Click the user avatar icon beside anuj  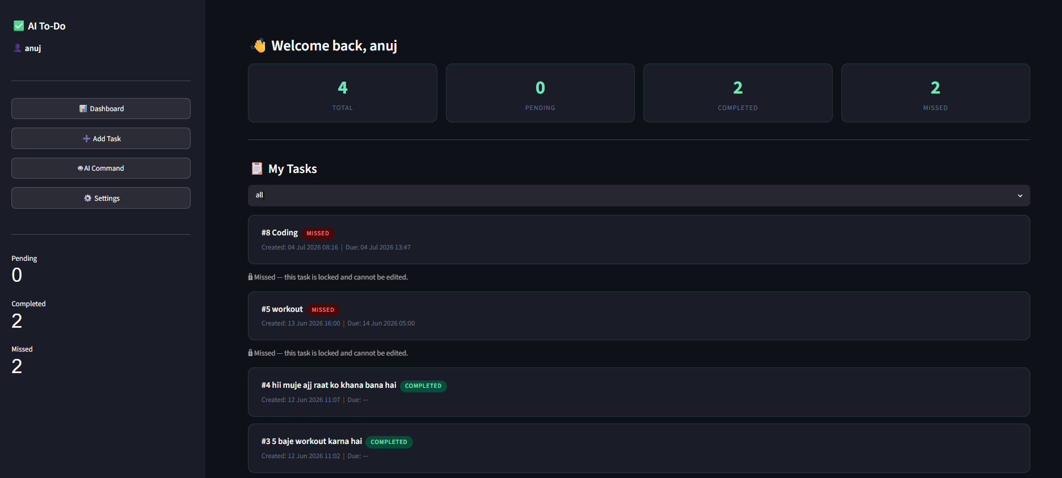click(x=18, y=48)
